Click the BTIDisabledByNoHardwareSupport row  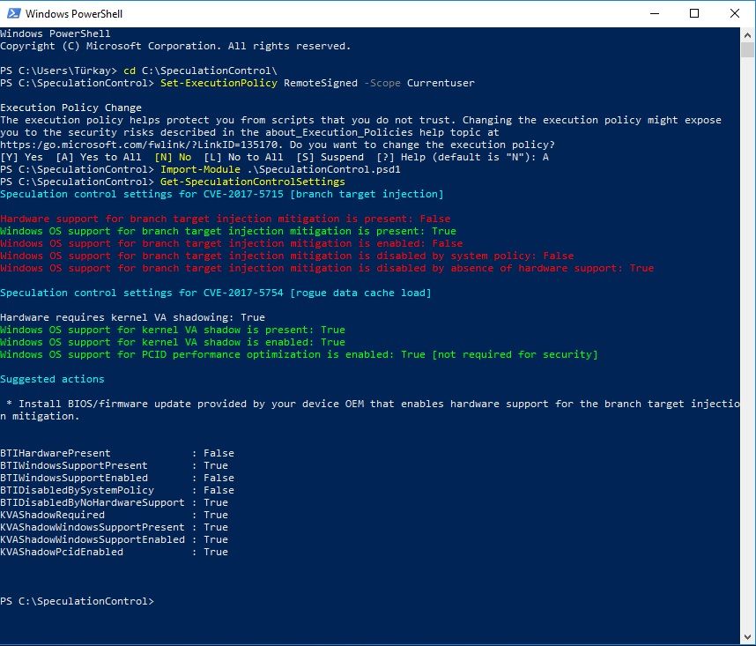click(x=115, y=502)
